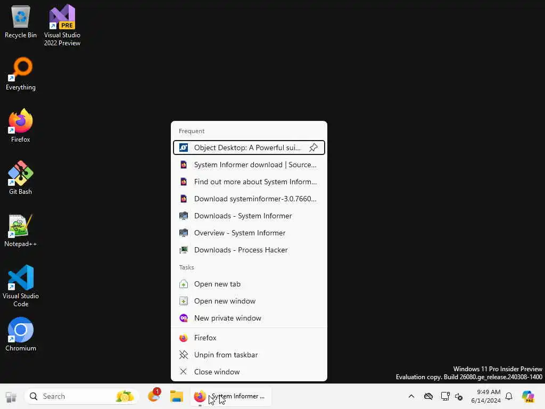Open File Explorer from the taskbar
545x409 pixels.
pos(177,396)
